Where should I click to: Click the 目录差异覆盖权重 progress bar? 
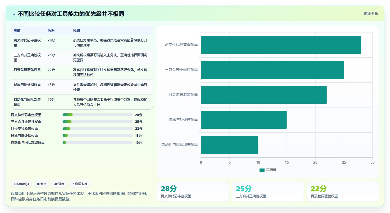(x=98, y=129)
